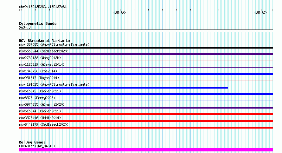This screenshot has width=282, height=153.
Task: Open variant nsv615842 (Cooper2011) label
Action: [x=40, y=91]
